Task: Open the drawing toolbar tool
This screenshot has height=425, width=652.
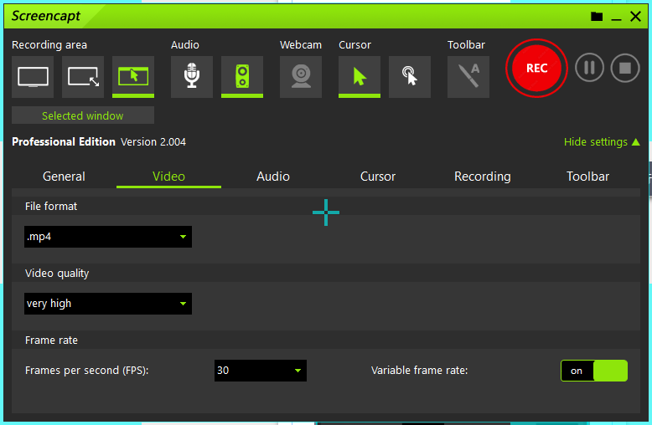Action: 468,77
